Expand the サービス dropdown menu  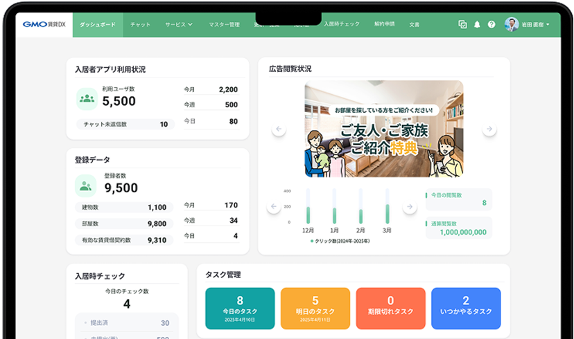point(179,24)
